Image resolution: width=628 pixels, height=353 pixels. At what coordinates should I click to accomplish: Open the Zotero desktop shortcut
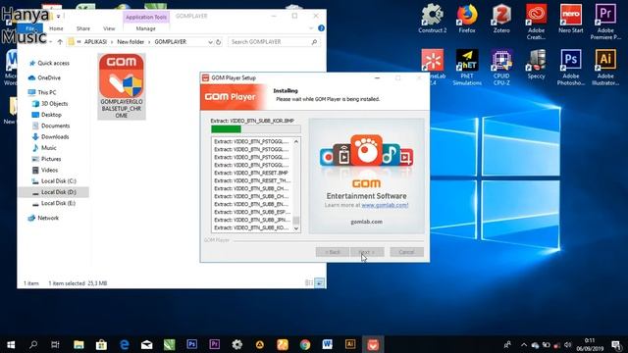coord(501,19)
